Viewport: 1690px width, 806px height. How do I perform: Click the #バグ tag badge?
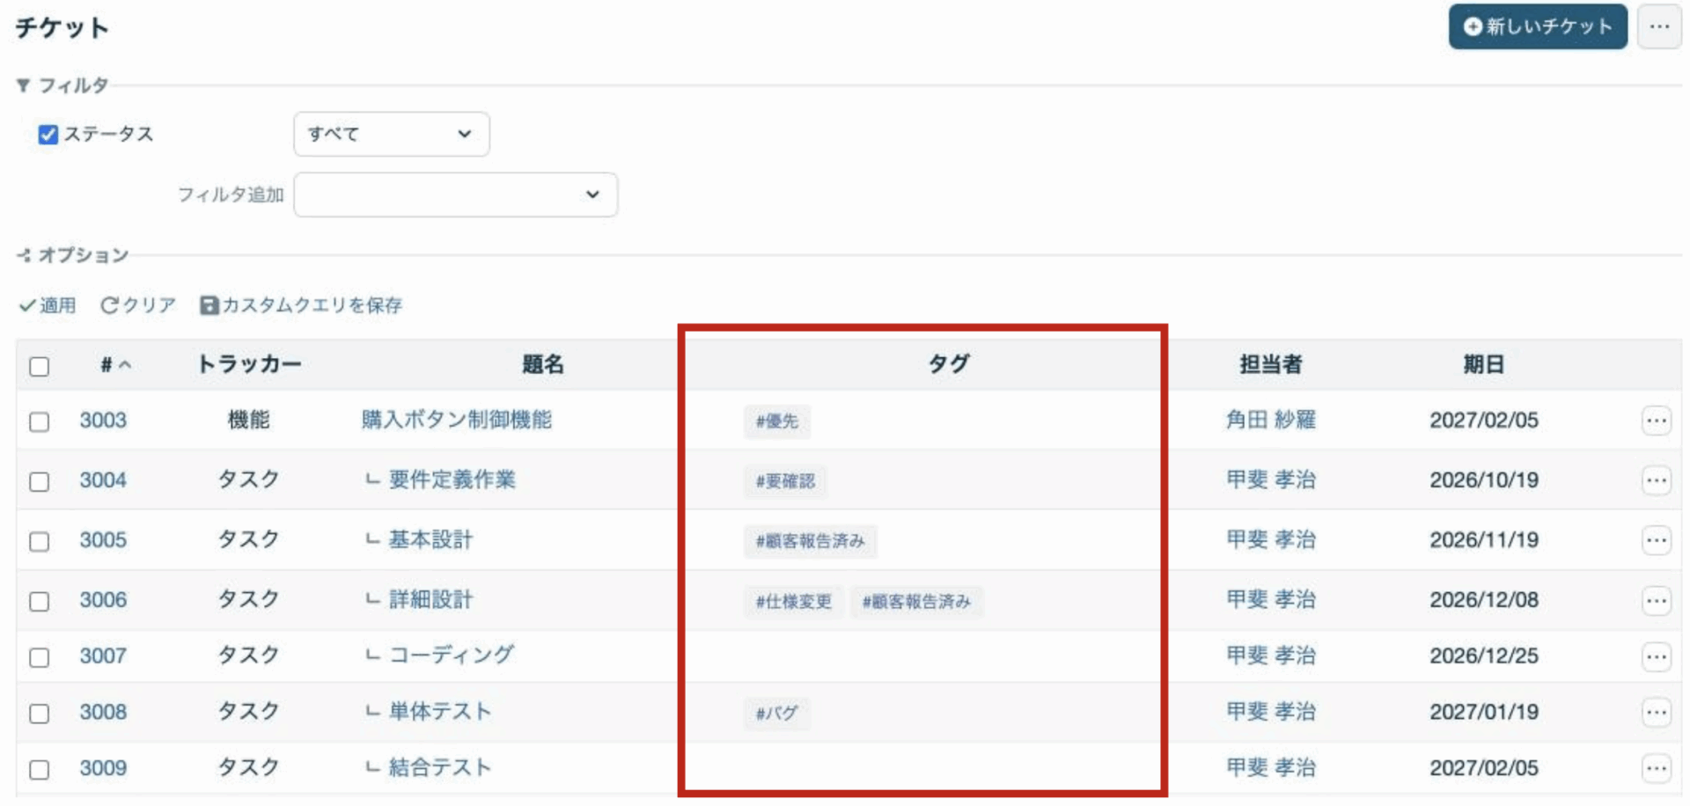pyautogui.click(x=776, y=714)
